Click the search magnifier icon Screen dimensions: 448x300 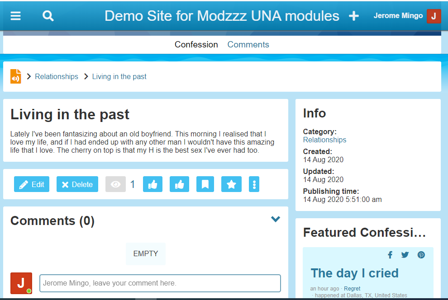point(48,16)
